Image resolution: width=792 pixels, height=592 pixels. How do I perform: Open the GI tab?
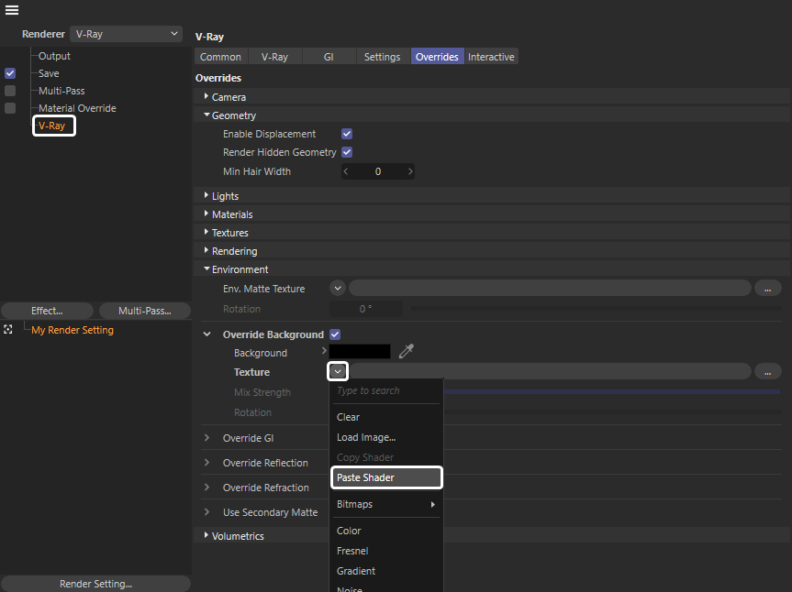[329, 57]
